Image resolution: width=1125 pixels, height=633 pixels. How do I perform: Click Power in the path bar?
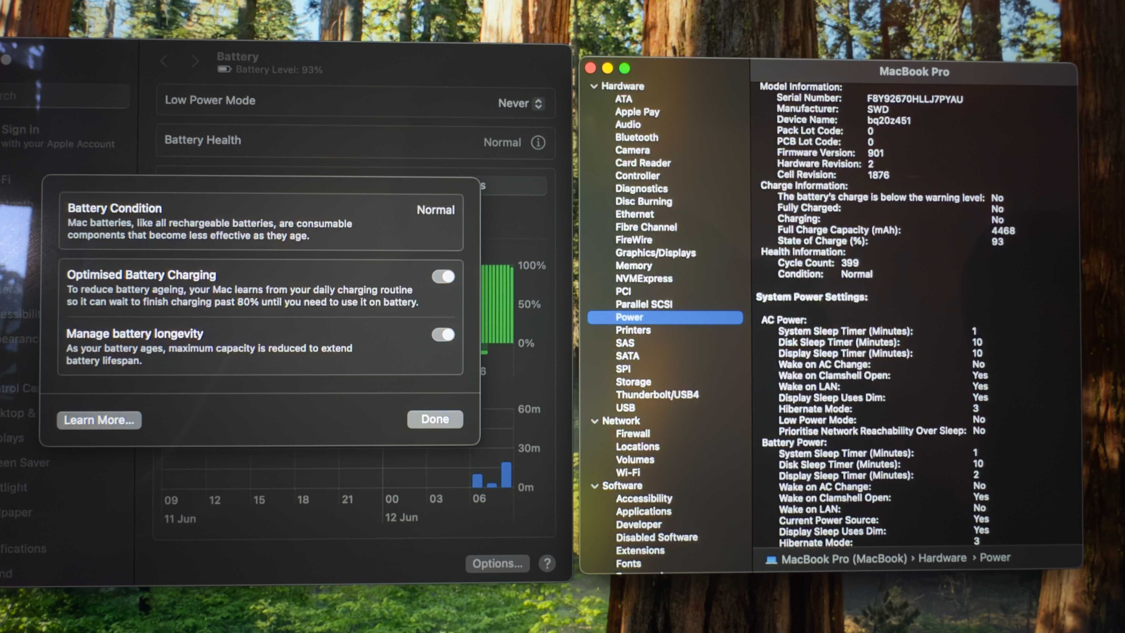click(995, 558)
